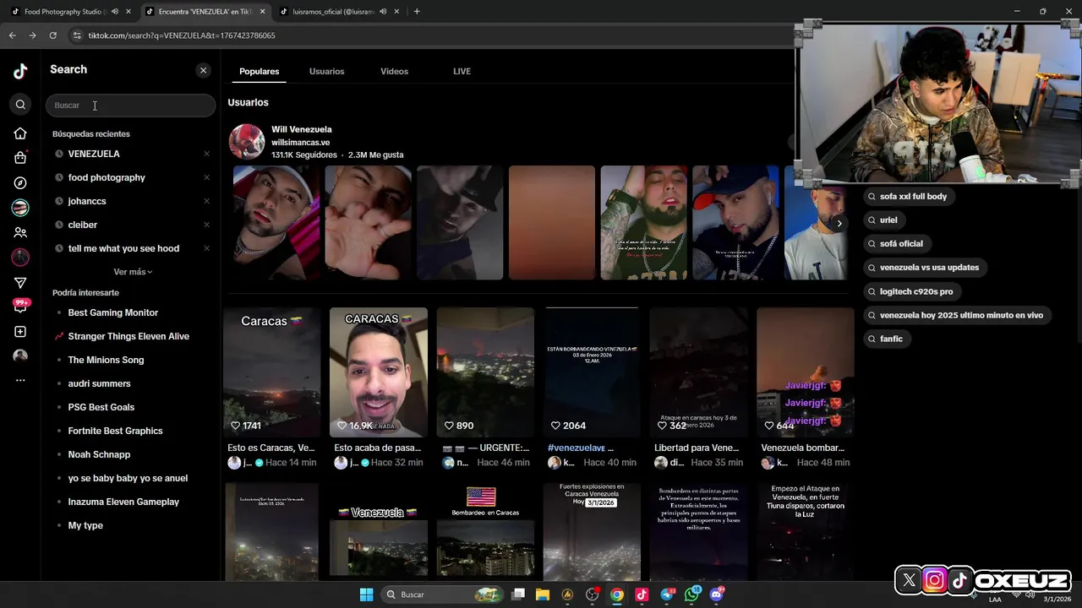Screen dimensions: 1082x608
Task: Select suggestion The Minions Song
Action: (x=106, y=360)
